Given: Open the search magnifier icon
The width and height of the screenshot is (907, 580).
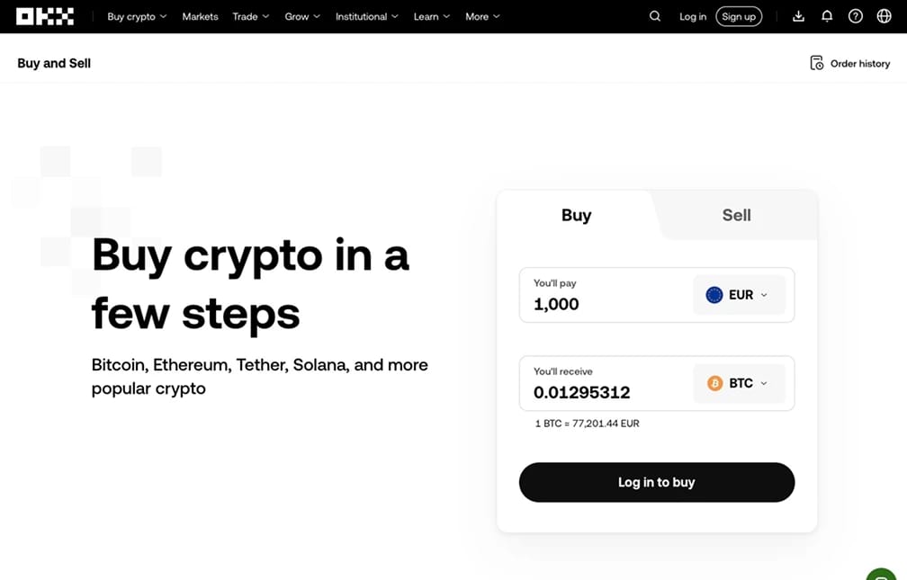Looking at the screenshot, I should pos(655,16).
